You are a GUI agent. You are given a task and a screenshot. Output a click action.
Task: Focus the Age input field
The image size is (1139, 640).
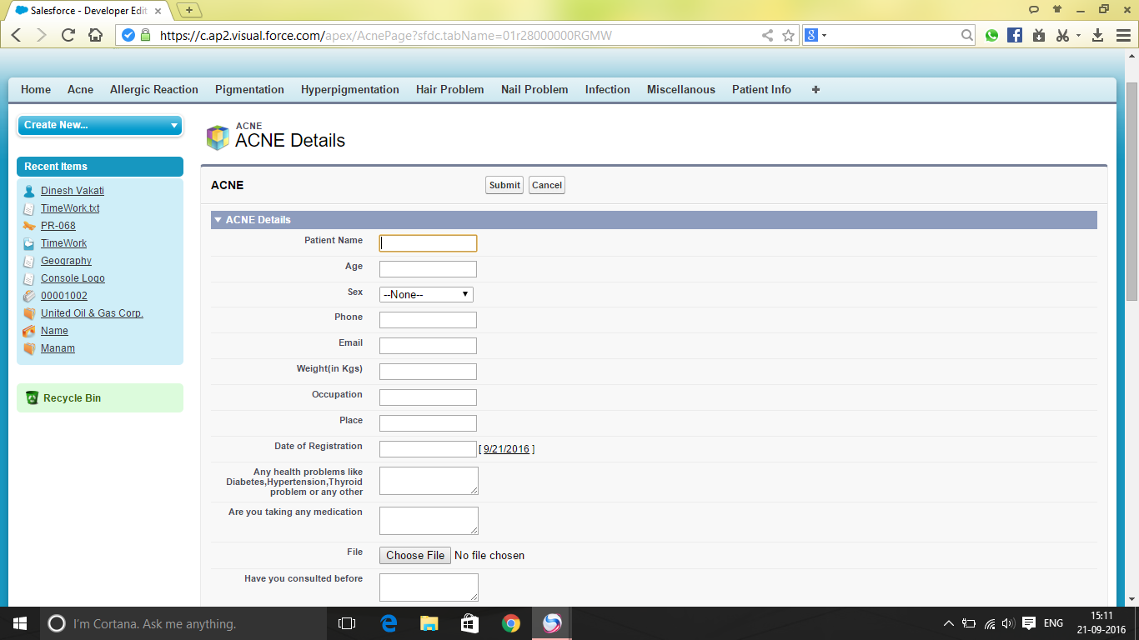click(428, 269)
